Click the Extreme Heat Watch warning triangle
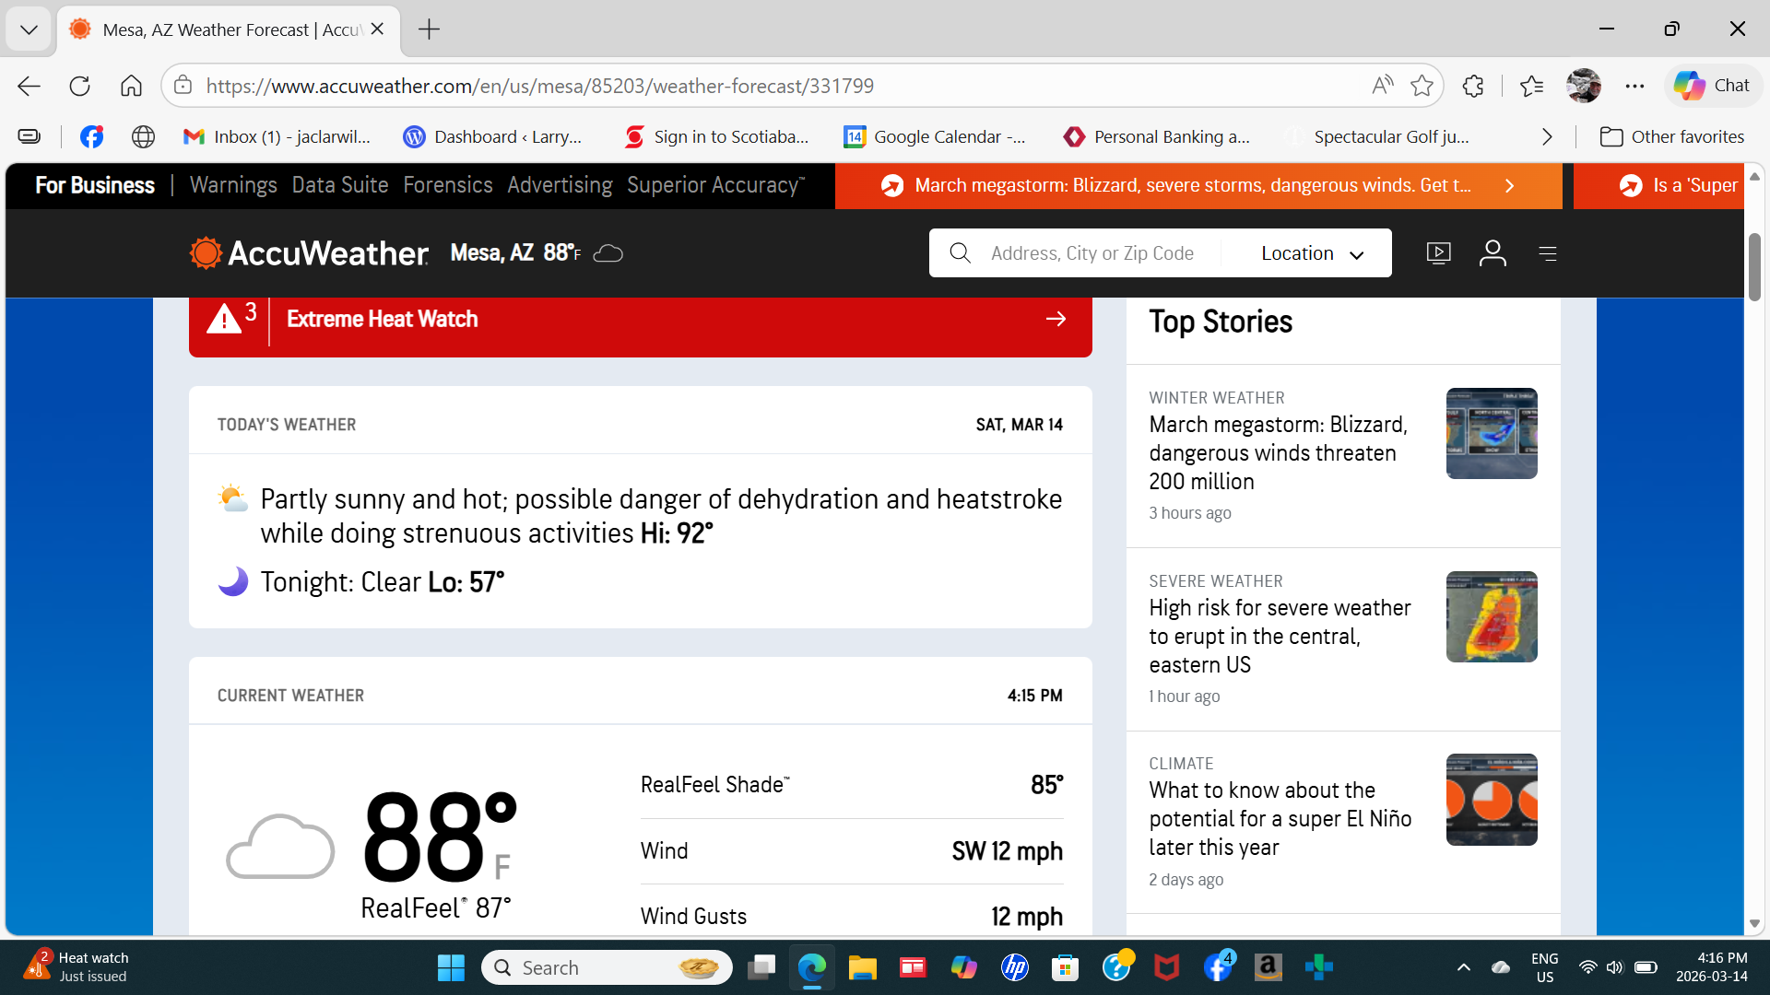 tap(224, 319)
